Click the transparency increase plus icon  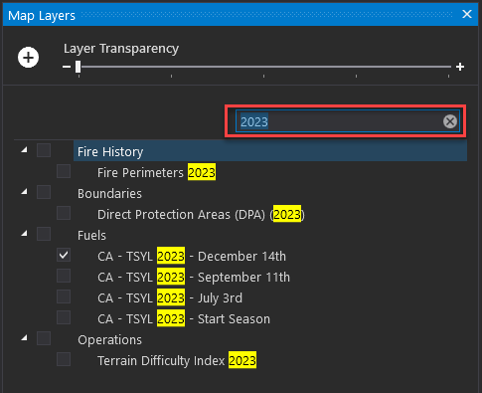coord(460,67)
